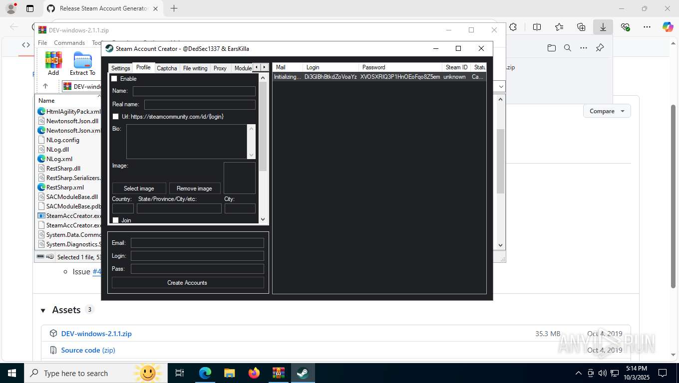Screen dimensions: 679x383
Task: Open the Proxy tab
Action: pyautogui.click(x=220, y=68)
